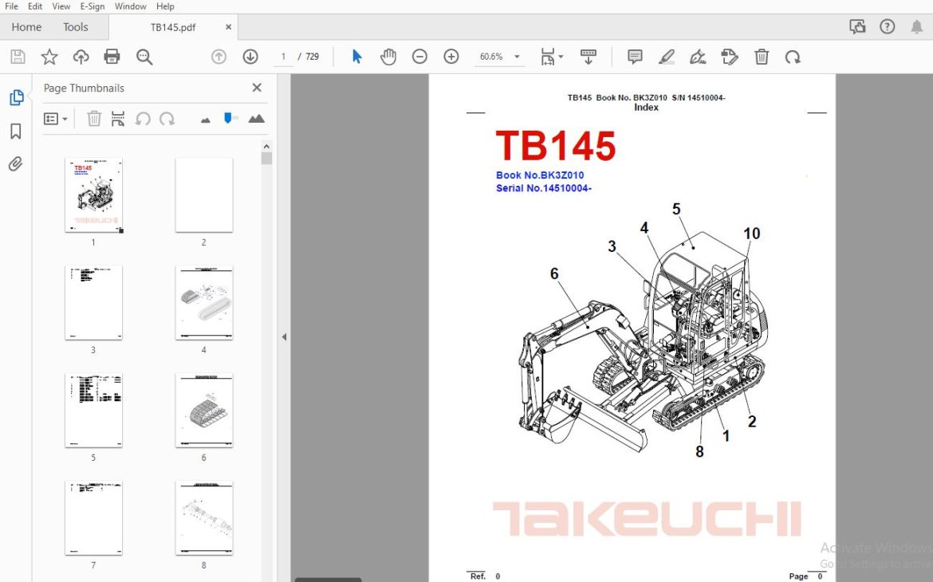Enlarge thumbnails with large mountain icon
The height and width of the screenshot is (582, 933).
(257, 119)
